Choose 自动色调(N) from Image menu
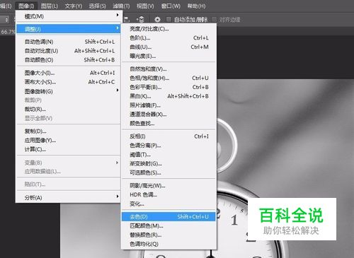Screen dimensions: 354x258 [x=69, y=42]
